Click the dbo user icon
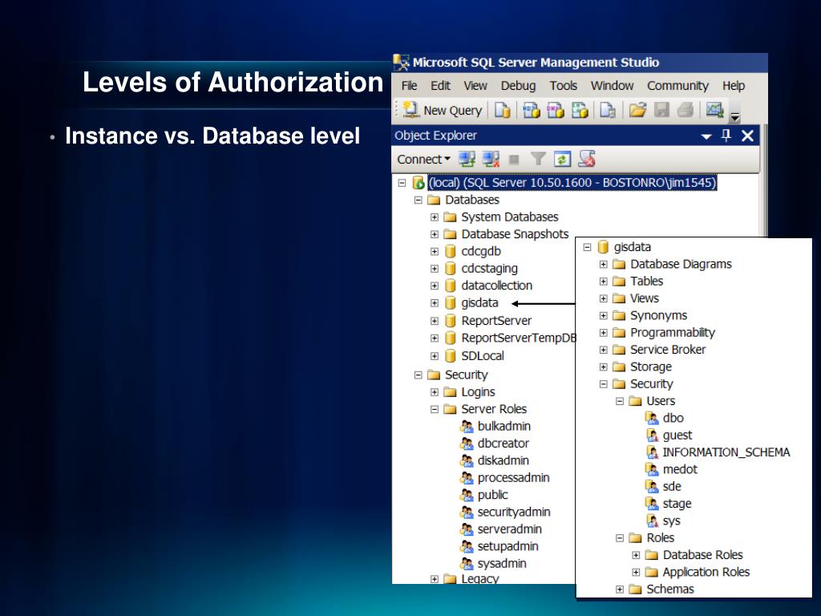This screenshot has width=821, height=616. tap(652, 418)
